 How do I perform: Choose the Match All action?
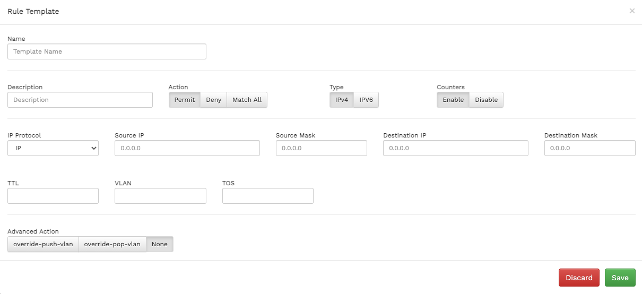[247, 100]
